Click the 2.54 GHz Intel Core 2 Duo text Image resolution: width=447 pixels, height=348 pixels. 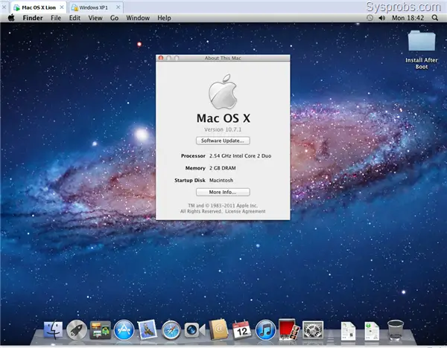(241, 156)
